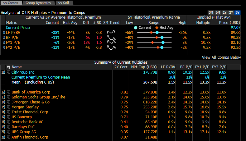Click the row icon beside Deutsche Bank AG

[8, 122]
